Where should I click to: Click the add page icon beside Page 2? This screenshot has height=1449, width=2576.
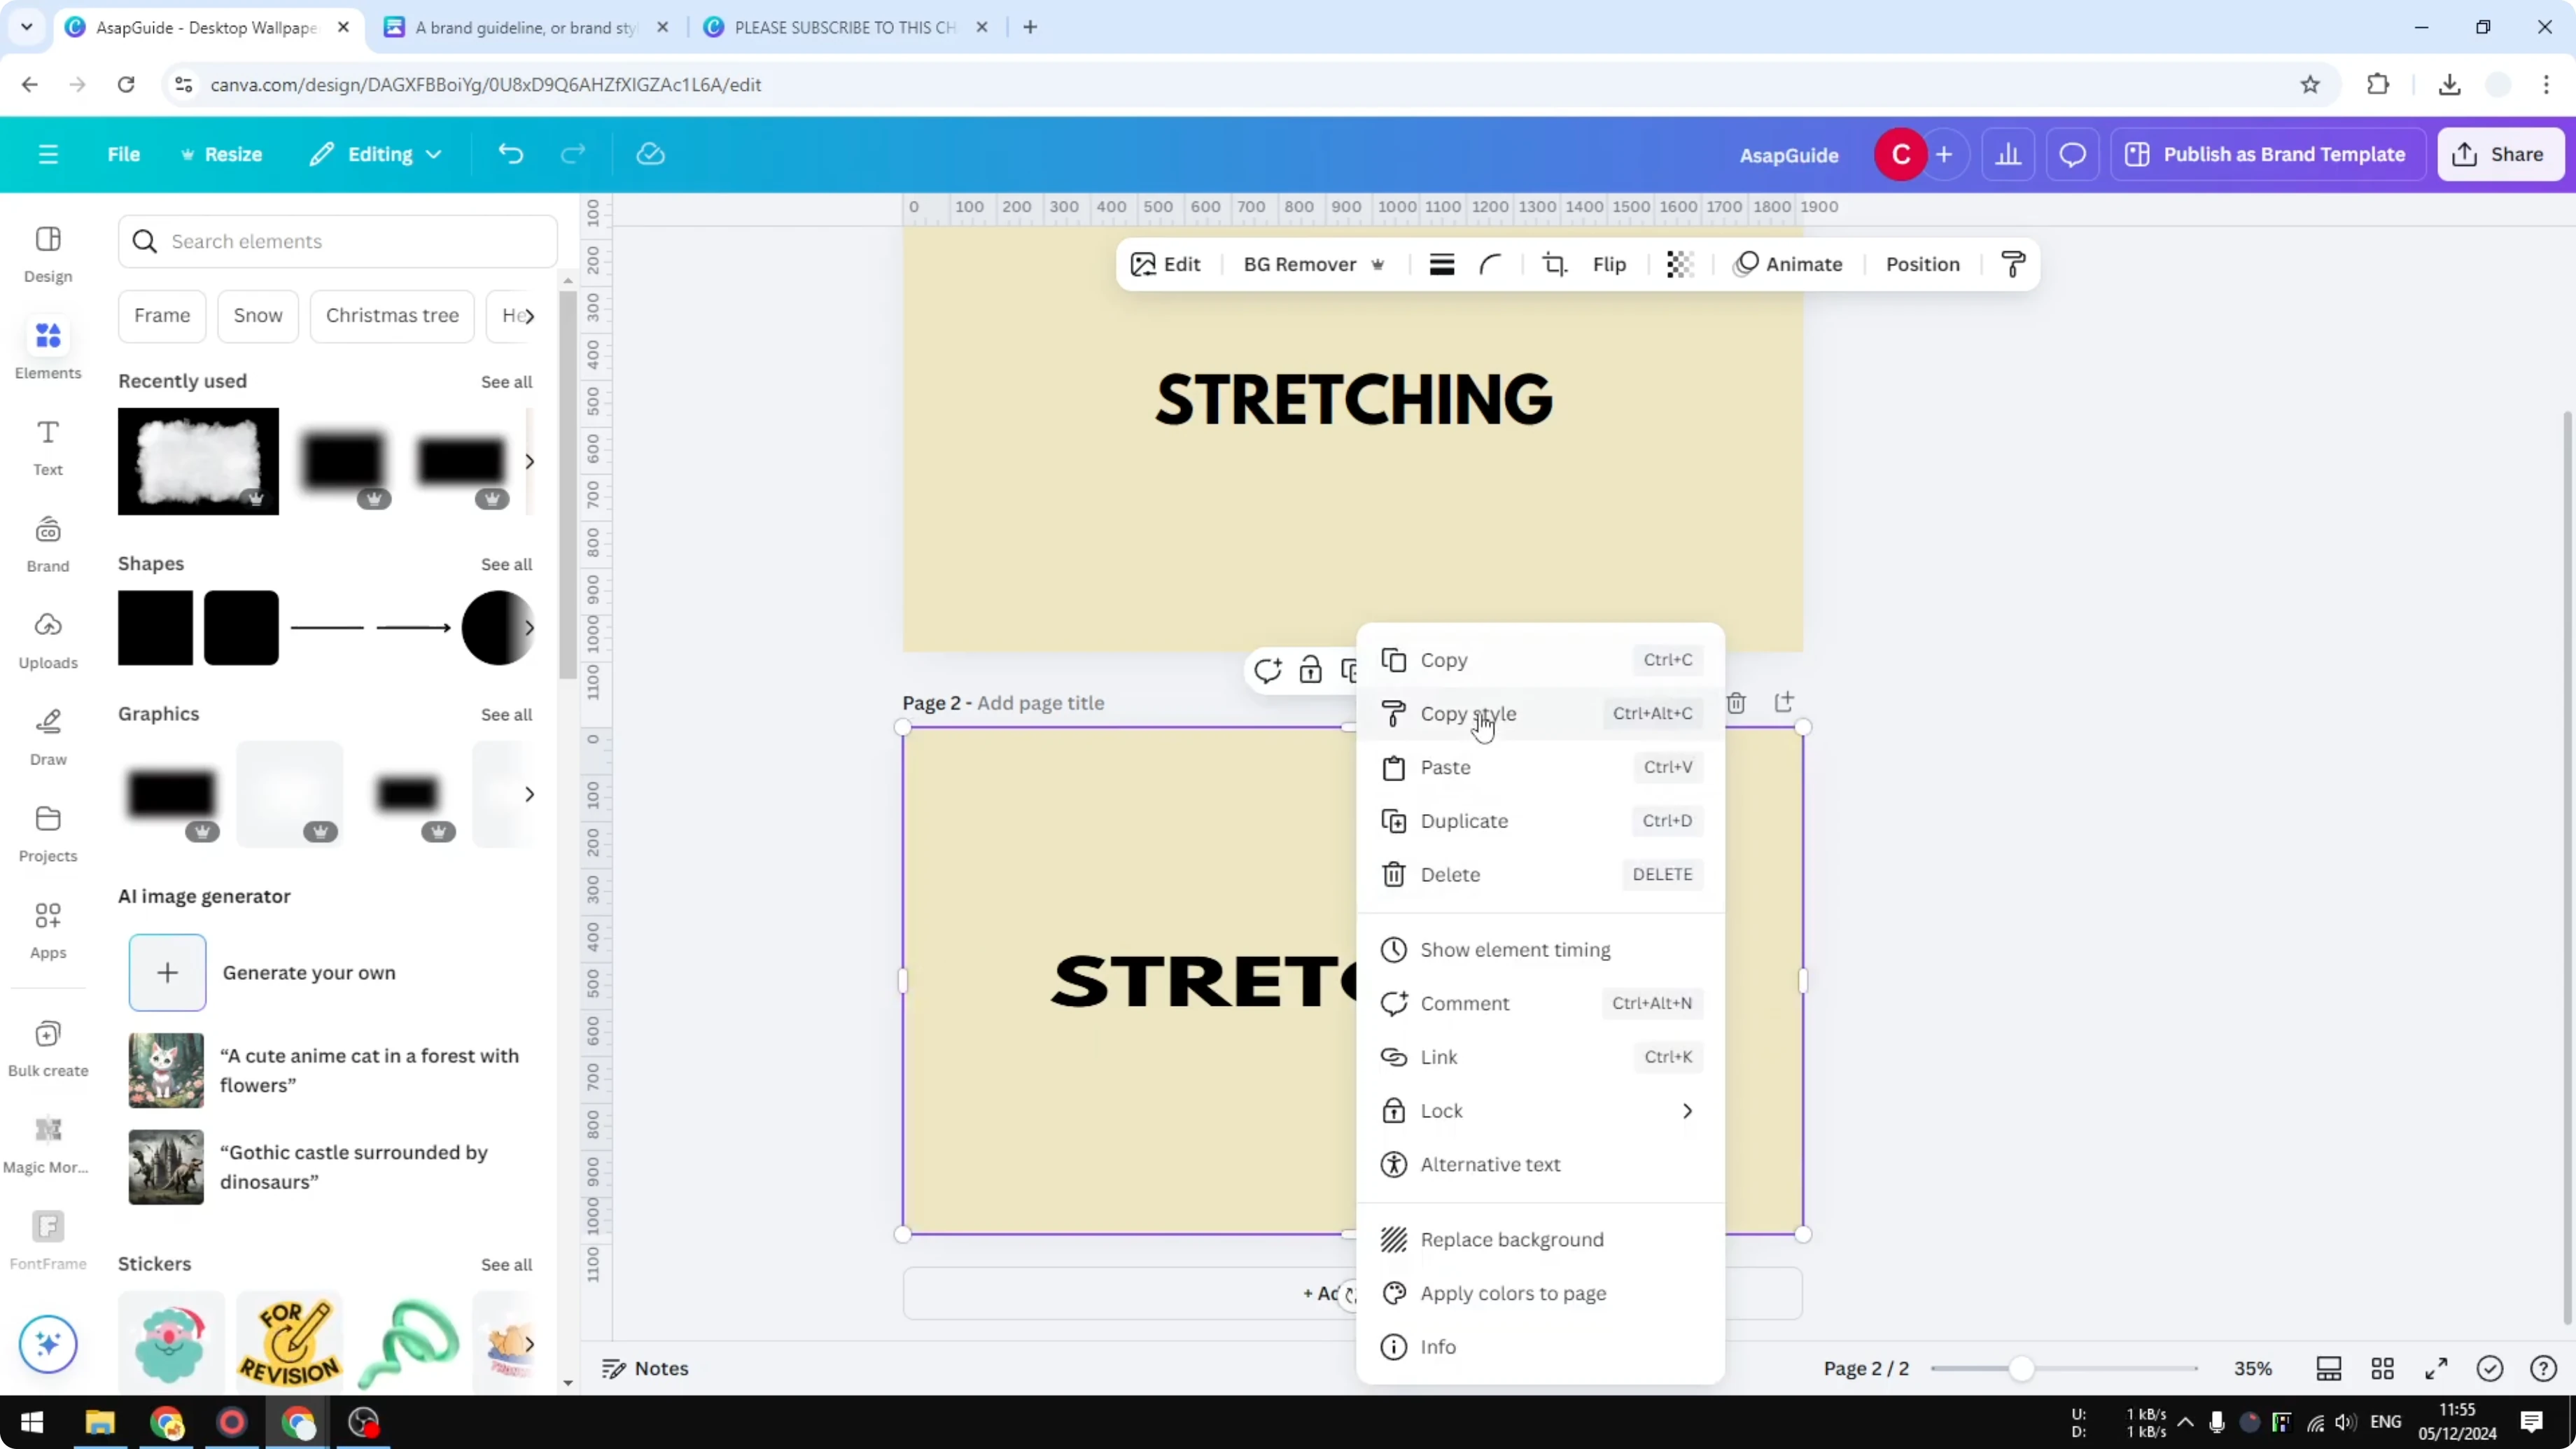(x=1784, y=702)
